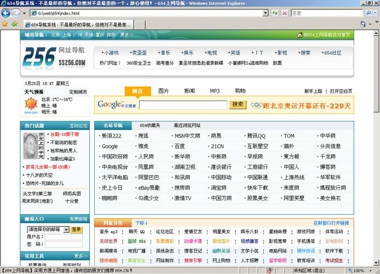Screen dimensions: 380x274
Task: Open the recent pages dropdown arrow
Action: point(24,13)
